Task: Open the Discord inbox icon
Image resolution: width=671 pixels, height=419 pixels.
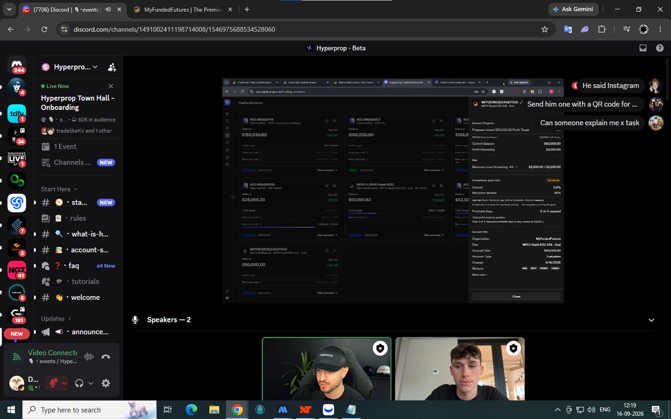Action: [643, 48]
